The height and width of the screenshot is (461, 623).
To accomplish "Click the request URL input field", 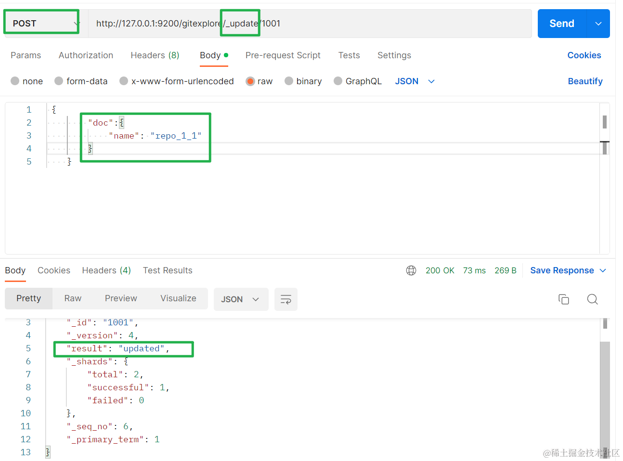I will [x=310, y=24].
